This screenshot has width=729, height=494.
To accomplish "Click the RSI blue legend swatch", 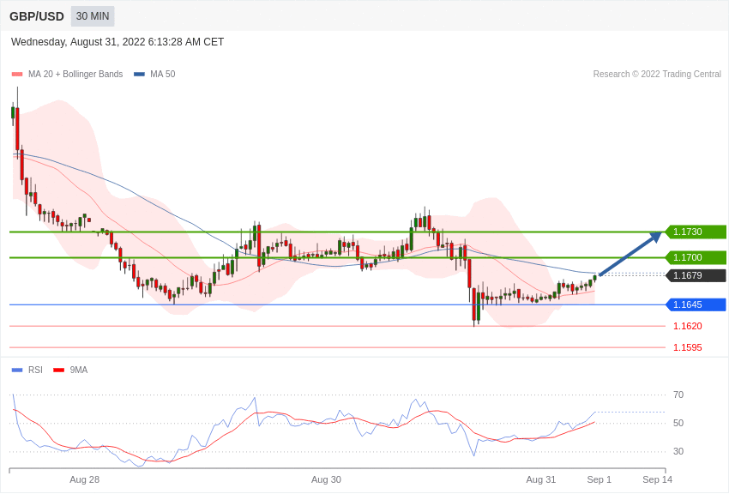I will pos(17,370).
